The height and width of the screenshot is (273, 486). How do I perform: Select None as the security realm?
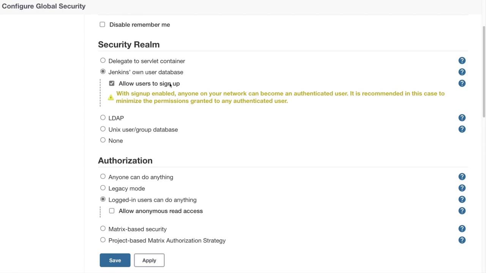point(103,140)
